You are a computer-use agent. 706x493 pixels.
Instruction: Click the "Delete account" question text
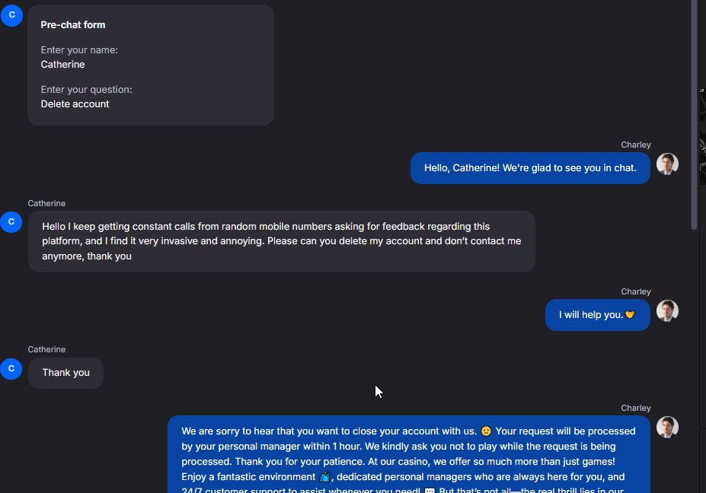tap(75, 104)
